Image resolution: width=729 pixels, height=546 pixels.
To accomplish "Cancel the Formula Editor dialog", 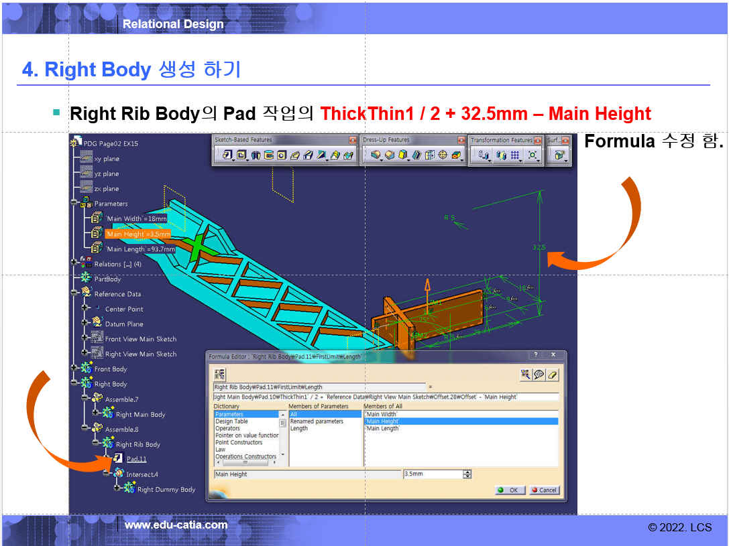I will click(543, 490).
